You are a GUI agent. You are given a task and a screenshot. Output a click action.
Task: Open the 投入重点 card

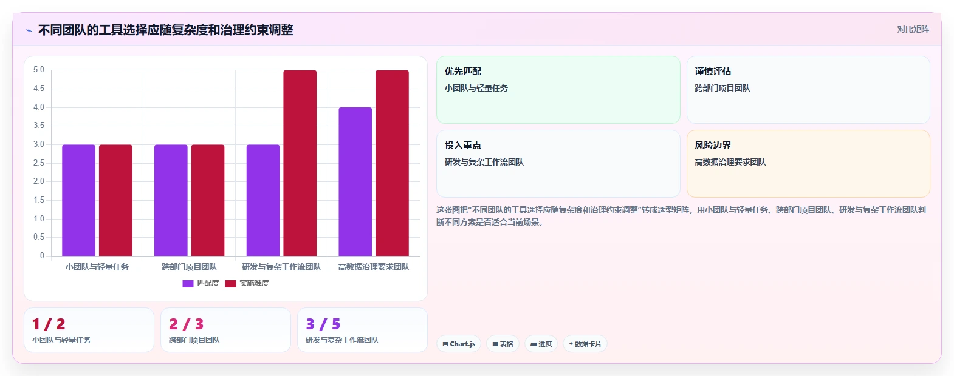[x=558, y=164]
